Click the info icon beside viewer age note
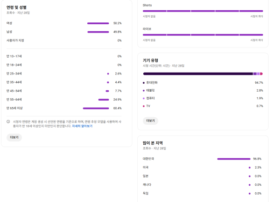Image resolution: width=280 pixels, height=202 pixels. (8, 121)
